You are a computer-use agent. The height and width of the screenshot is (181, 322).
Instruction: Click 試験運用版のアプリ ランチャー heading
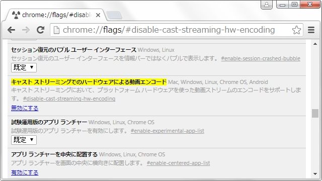(x=49, y=122)
